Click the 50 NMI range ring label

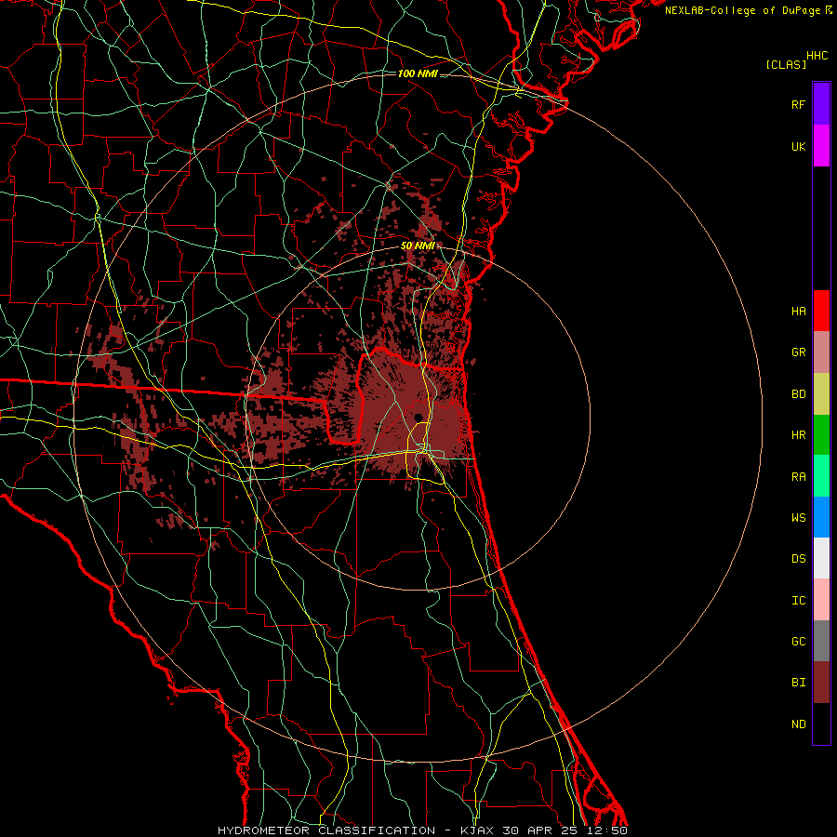418,246
